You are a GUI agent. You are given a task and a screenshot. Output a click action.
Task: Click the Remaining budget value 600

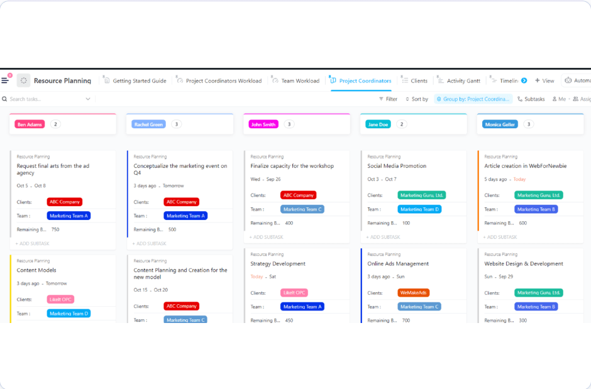point(522,223)
